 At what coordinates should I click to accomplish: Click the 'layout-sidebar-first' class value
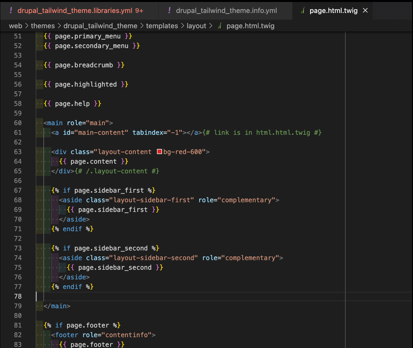point(152,200)
